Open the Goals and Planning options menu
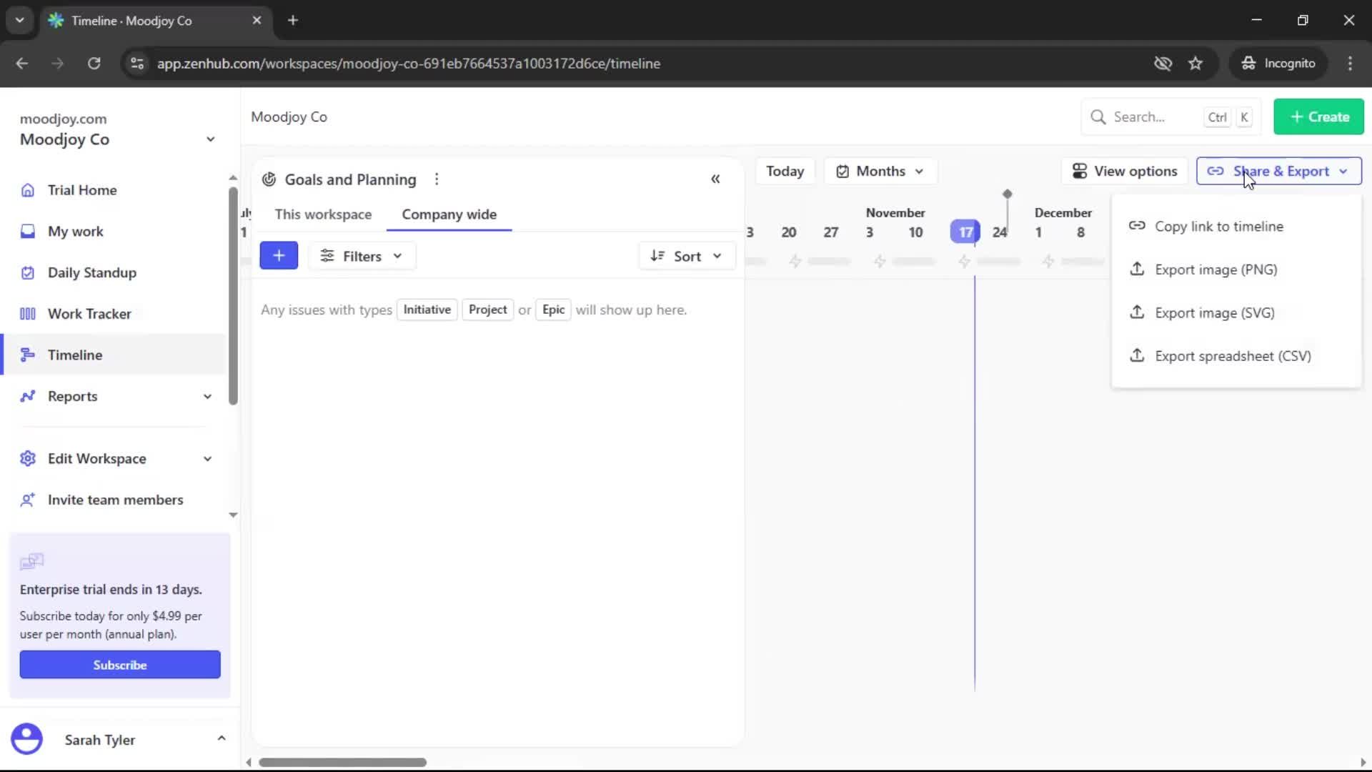Viewport: 1372px width, 772px height. (437, 179)
